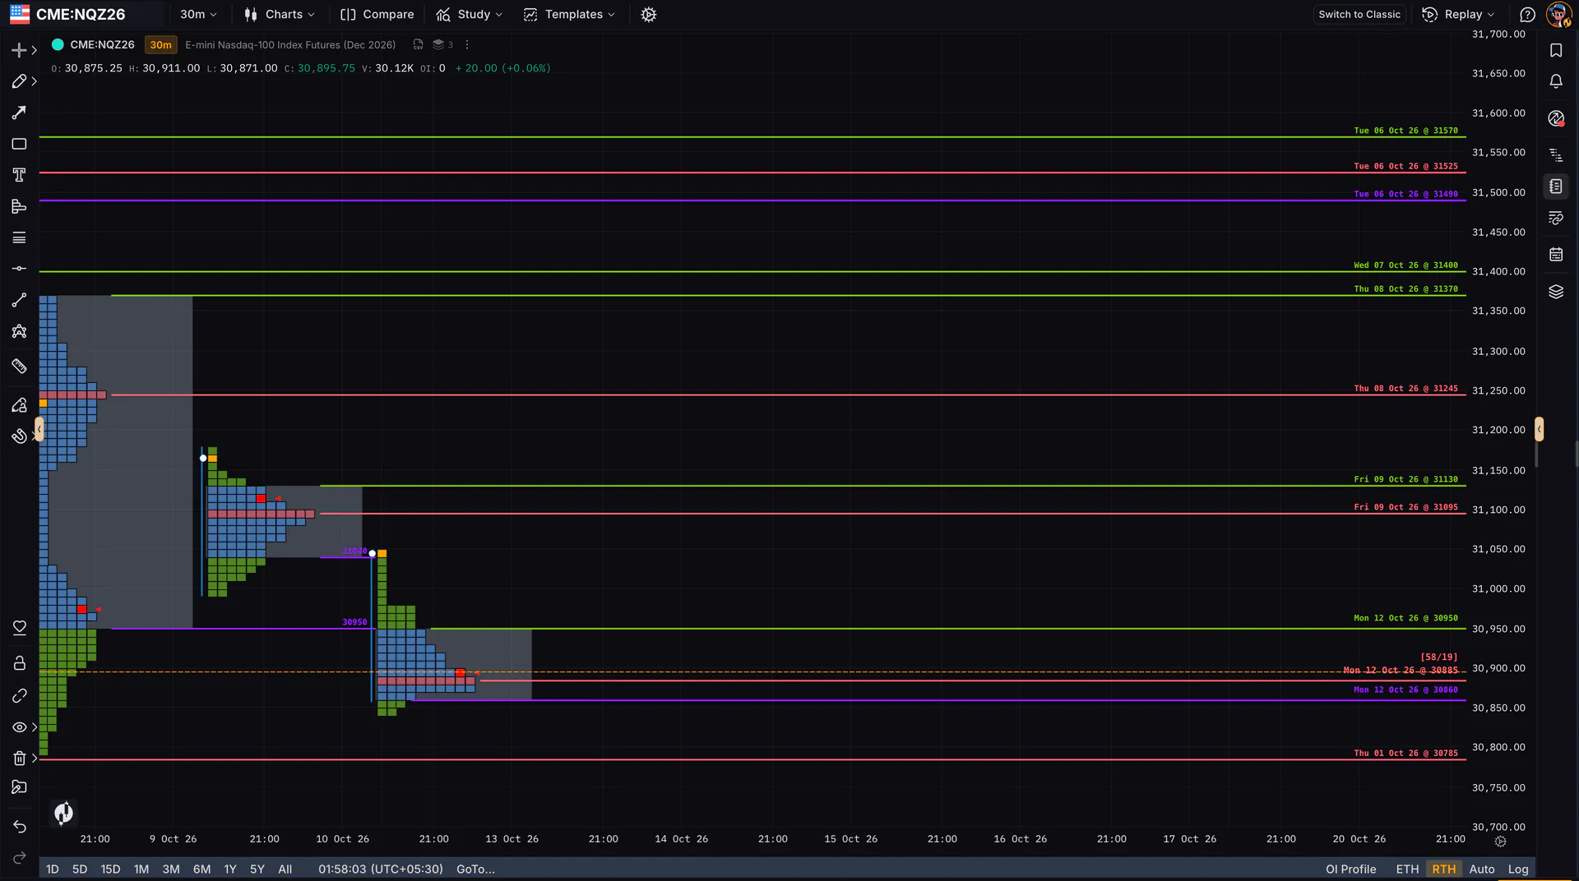
Task: Select the volume profile tool in left toolbar
Action: [19, 206]
